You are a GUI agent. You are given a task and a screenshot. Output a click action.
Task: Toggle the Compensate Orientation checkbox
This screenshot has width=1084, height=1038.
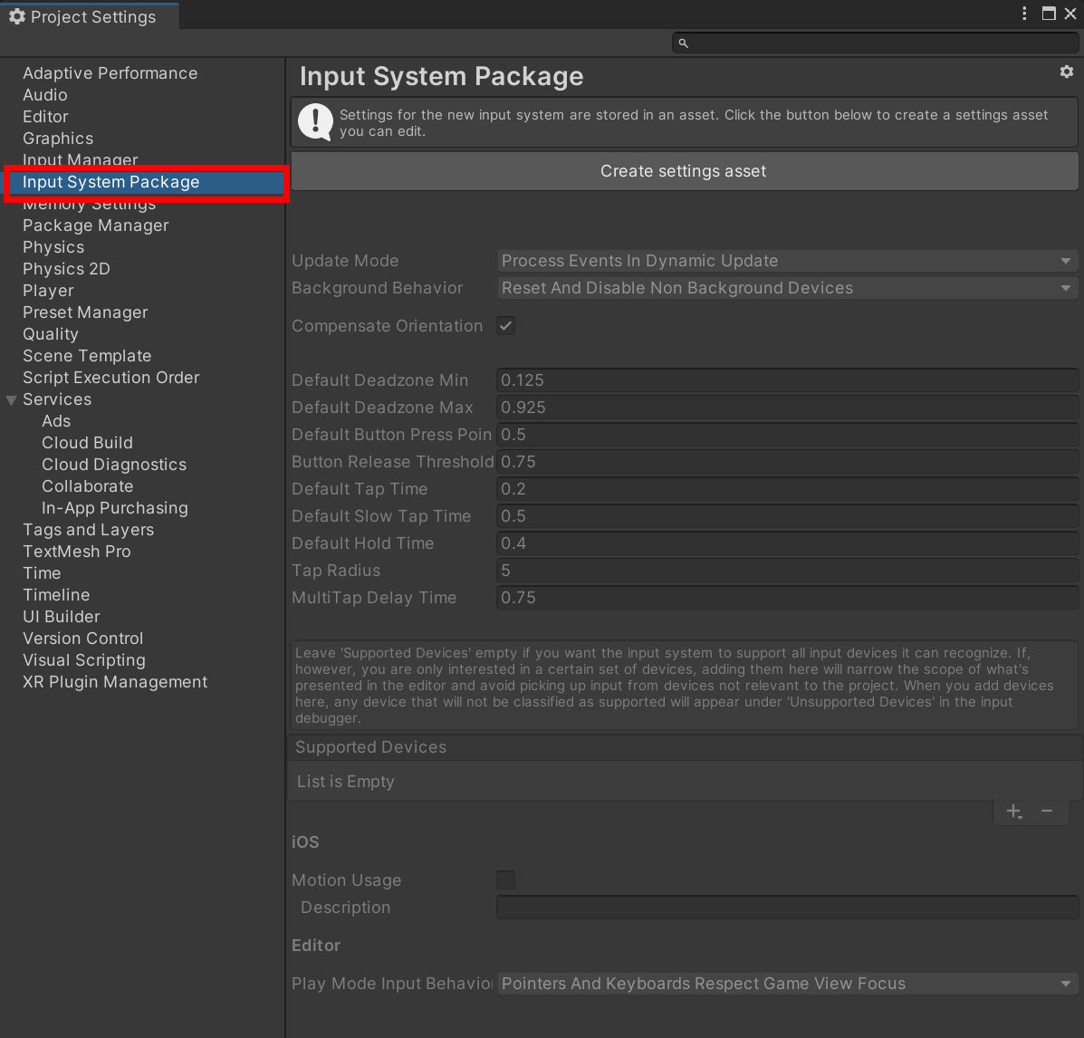506,326
